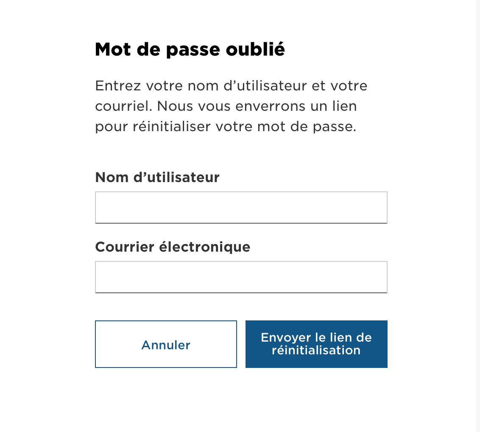The height and width of the screenshot is (432, 480).
Task: Click "Nous vous enverrons un lien" sentence
Action: click(257, 107)
